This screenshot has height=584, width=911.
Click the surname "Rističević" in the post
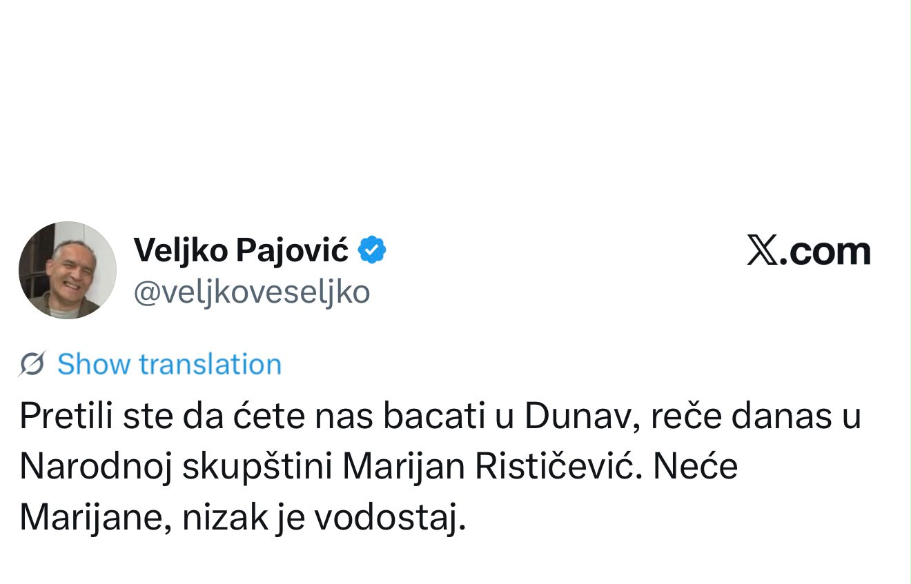[559, 467]
